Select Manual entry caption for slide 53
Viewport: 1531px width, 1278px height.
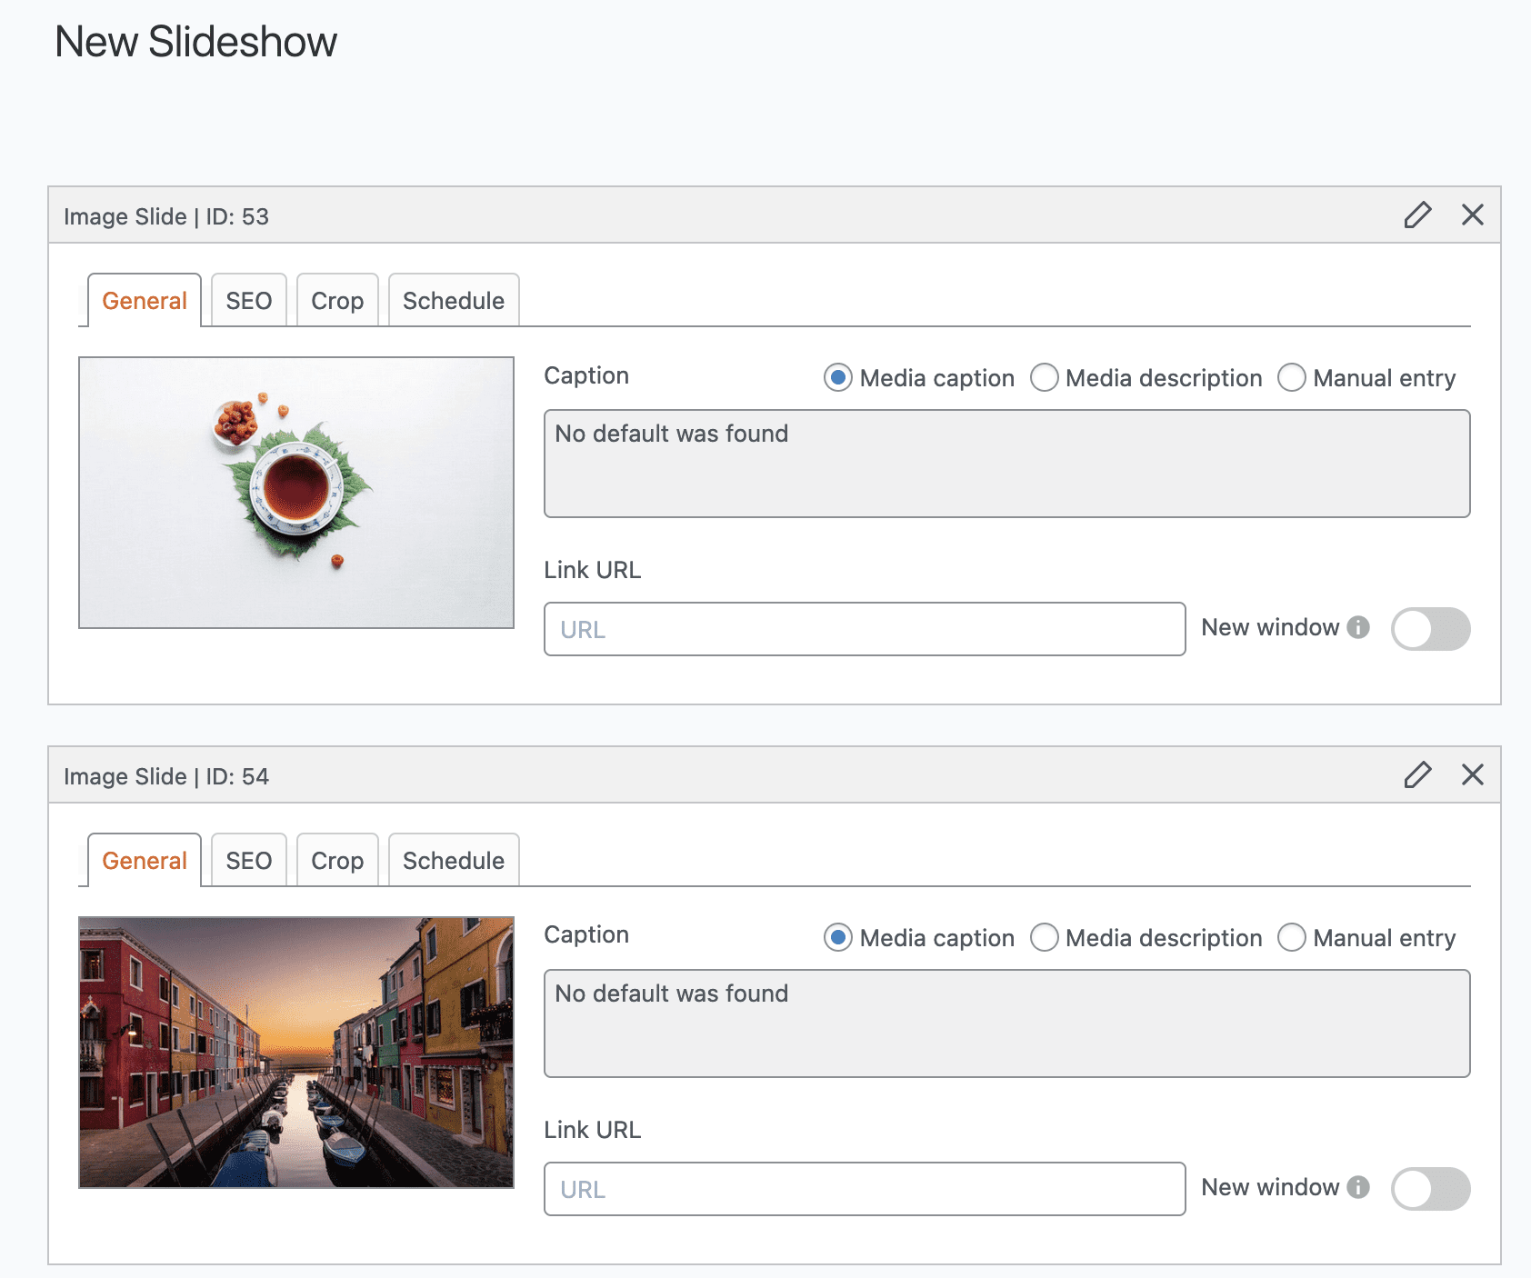tap(1292, 378)
